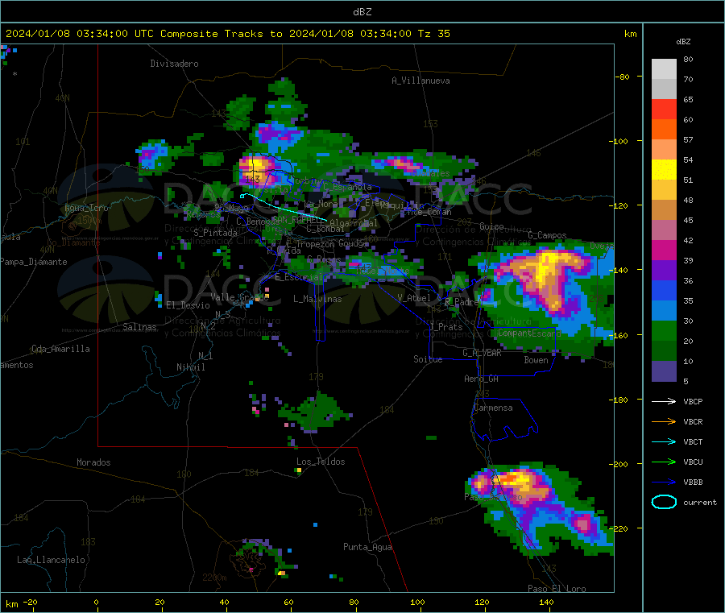
Task: Click the 'Paso_El_Loro' map label
Action: [x=557, y=588]
